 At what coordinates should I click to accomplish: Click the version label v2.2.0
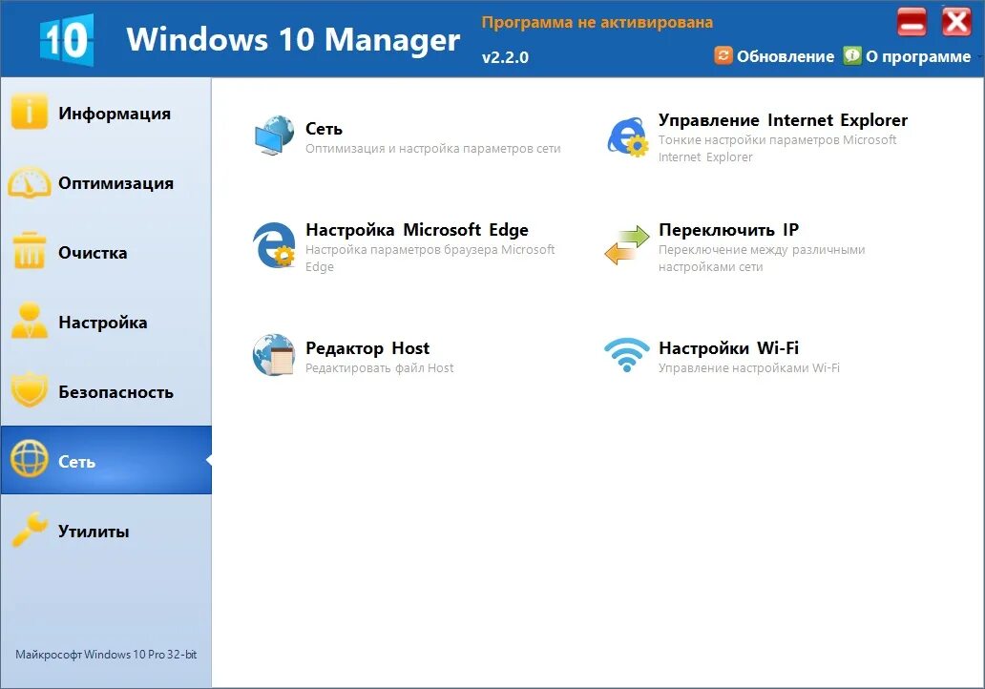click(505, 57)
